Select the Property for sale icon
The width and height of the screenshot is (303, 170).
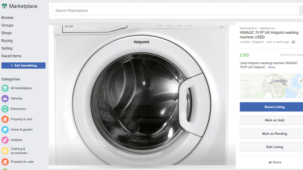coord(5,162)
